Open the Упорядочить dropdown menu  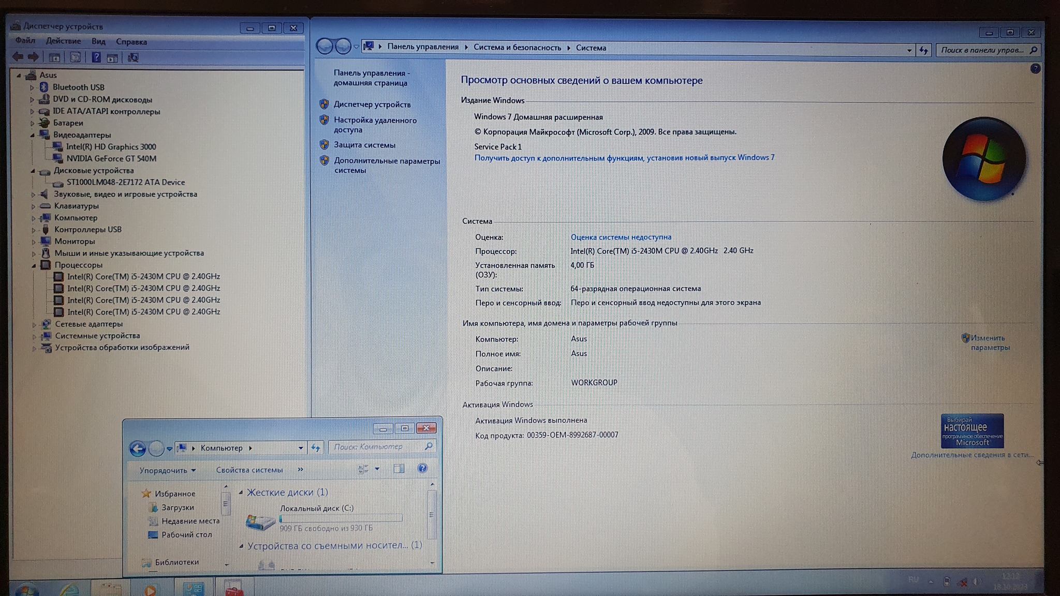pos(167,470)
